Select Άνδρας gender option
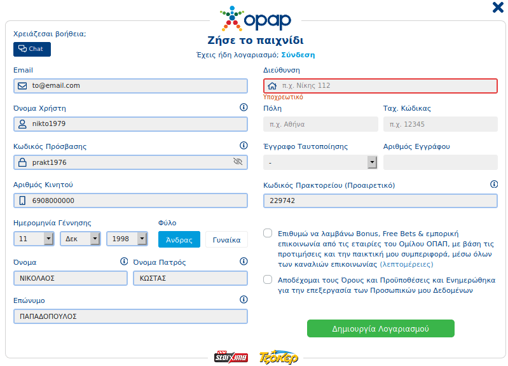 [x=179, y=239]
